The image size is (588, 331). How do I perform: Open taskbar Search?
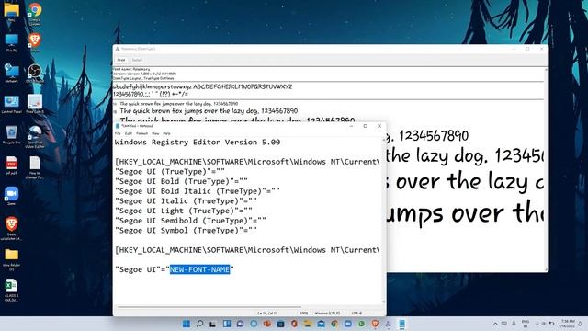[x=199, y=324]
